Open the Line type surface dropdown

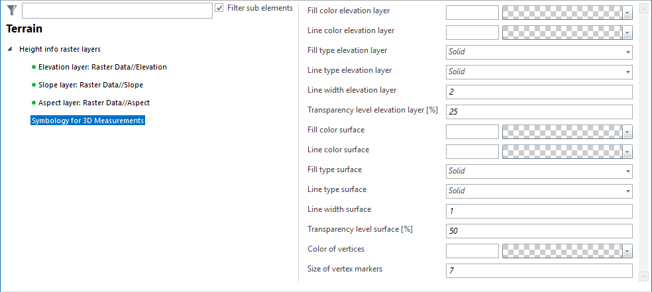tap(539, 191)
